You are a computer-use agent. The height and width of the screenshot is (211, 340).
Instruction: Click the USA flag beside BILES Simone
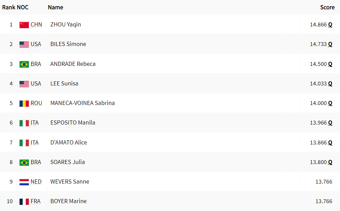click(x=24, y=45)
